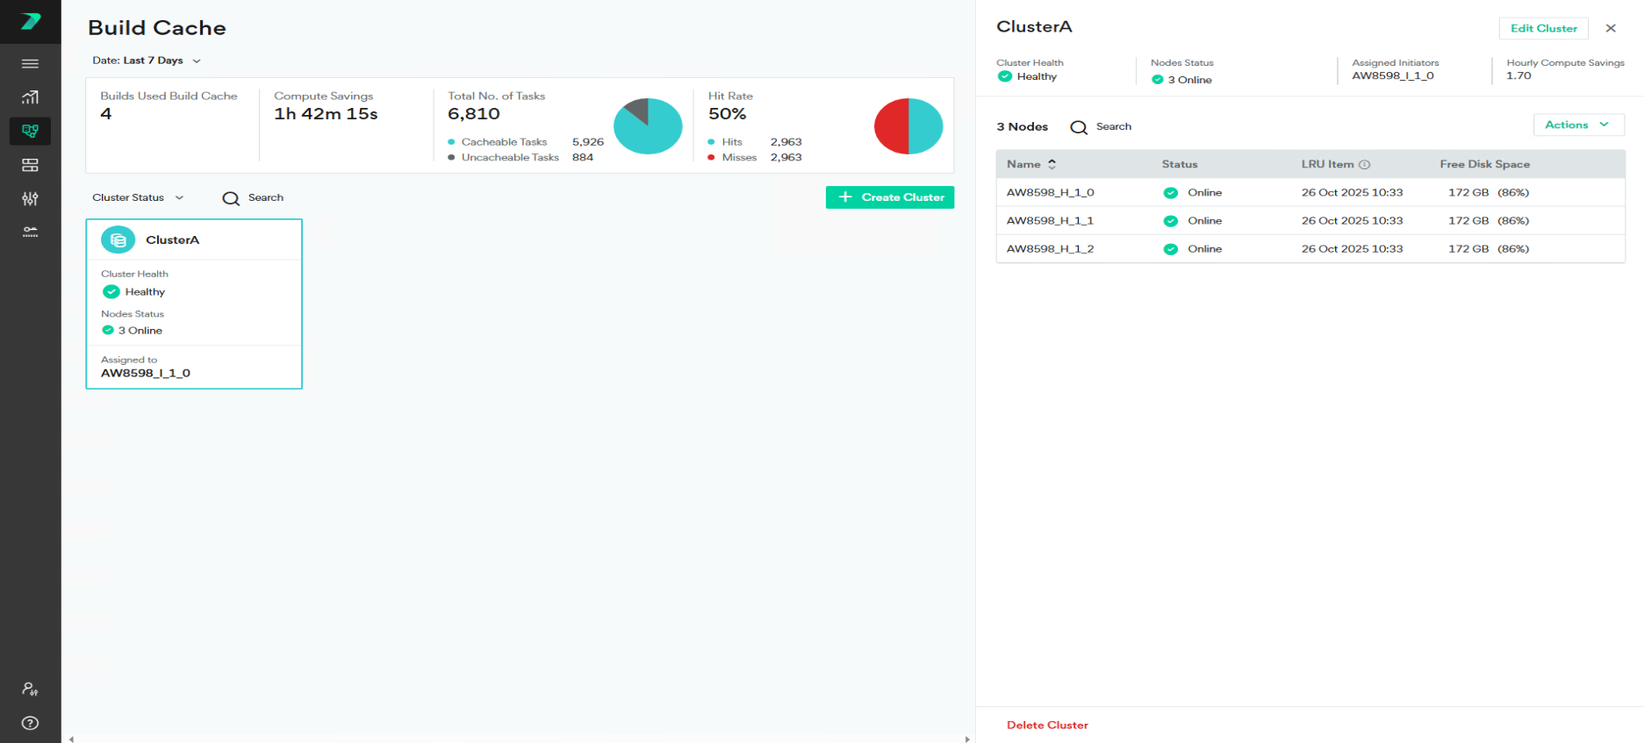Screen dimensions: 1644x743
Task: Click the ClusterA database icon on card
Action: pyautogui.click(x=118, y=239)
